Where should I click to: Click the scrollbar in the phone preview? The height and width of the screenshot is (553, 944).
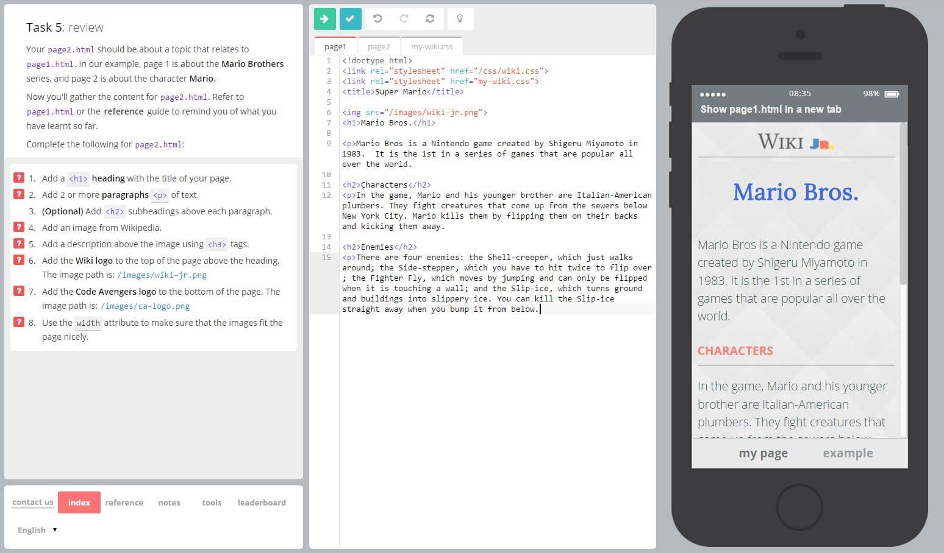903,204
